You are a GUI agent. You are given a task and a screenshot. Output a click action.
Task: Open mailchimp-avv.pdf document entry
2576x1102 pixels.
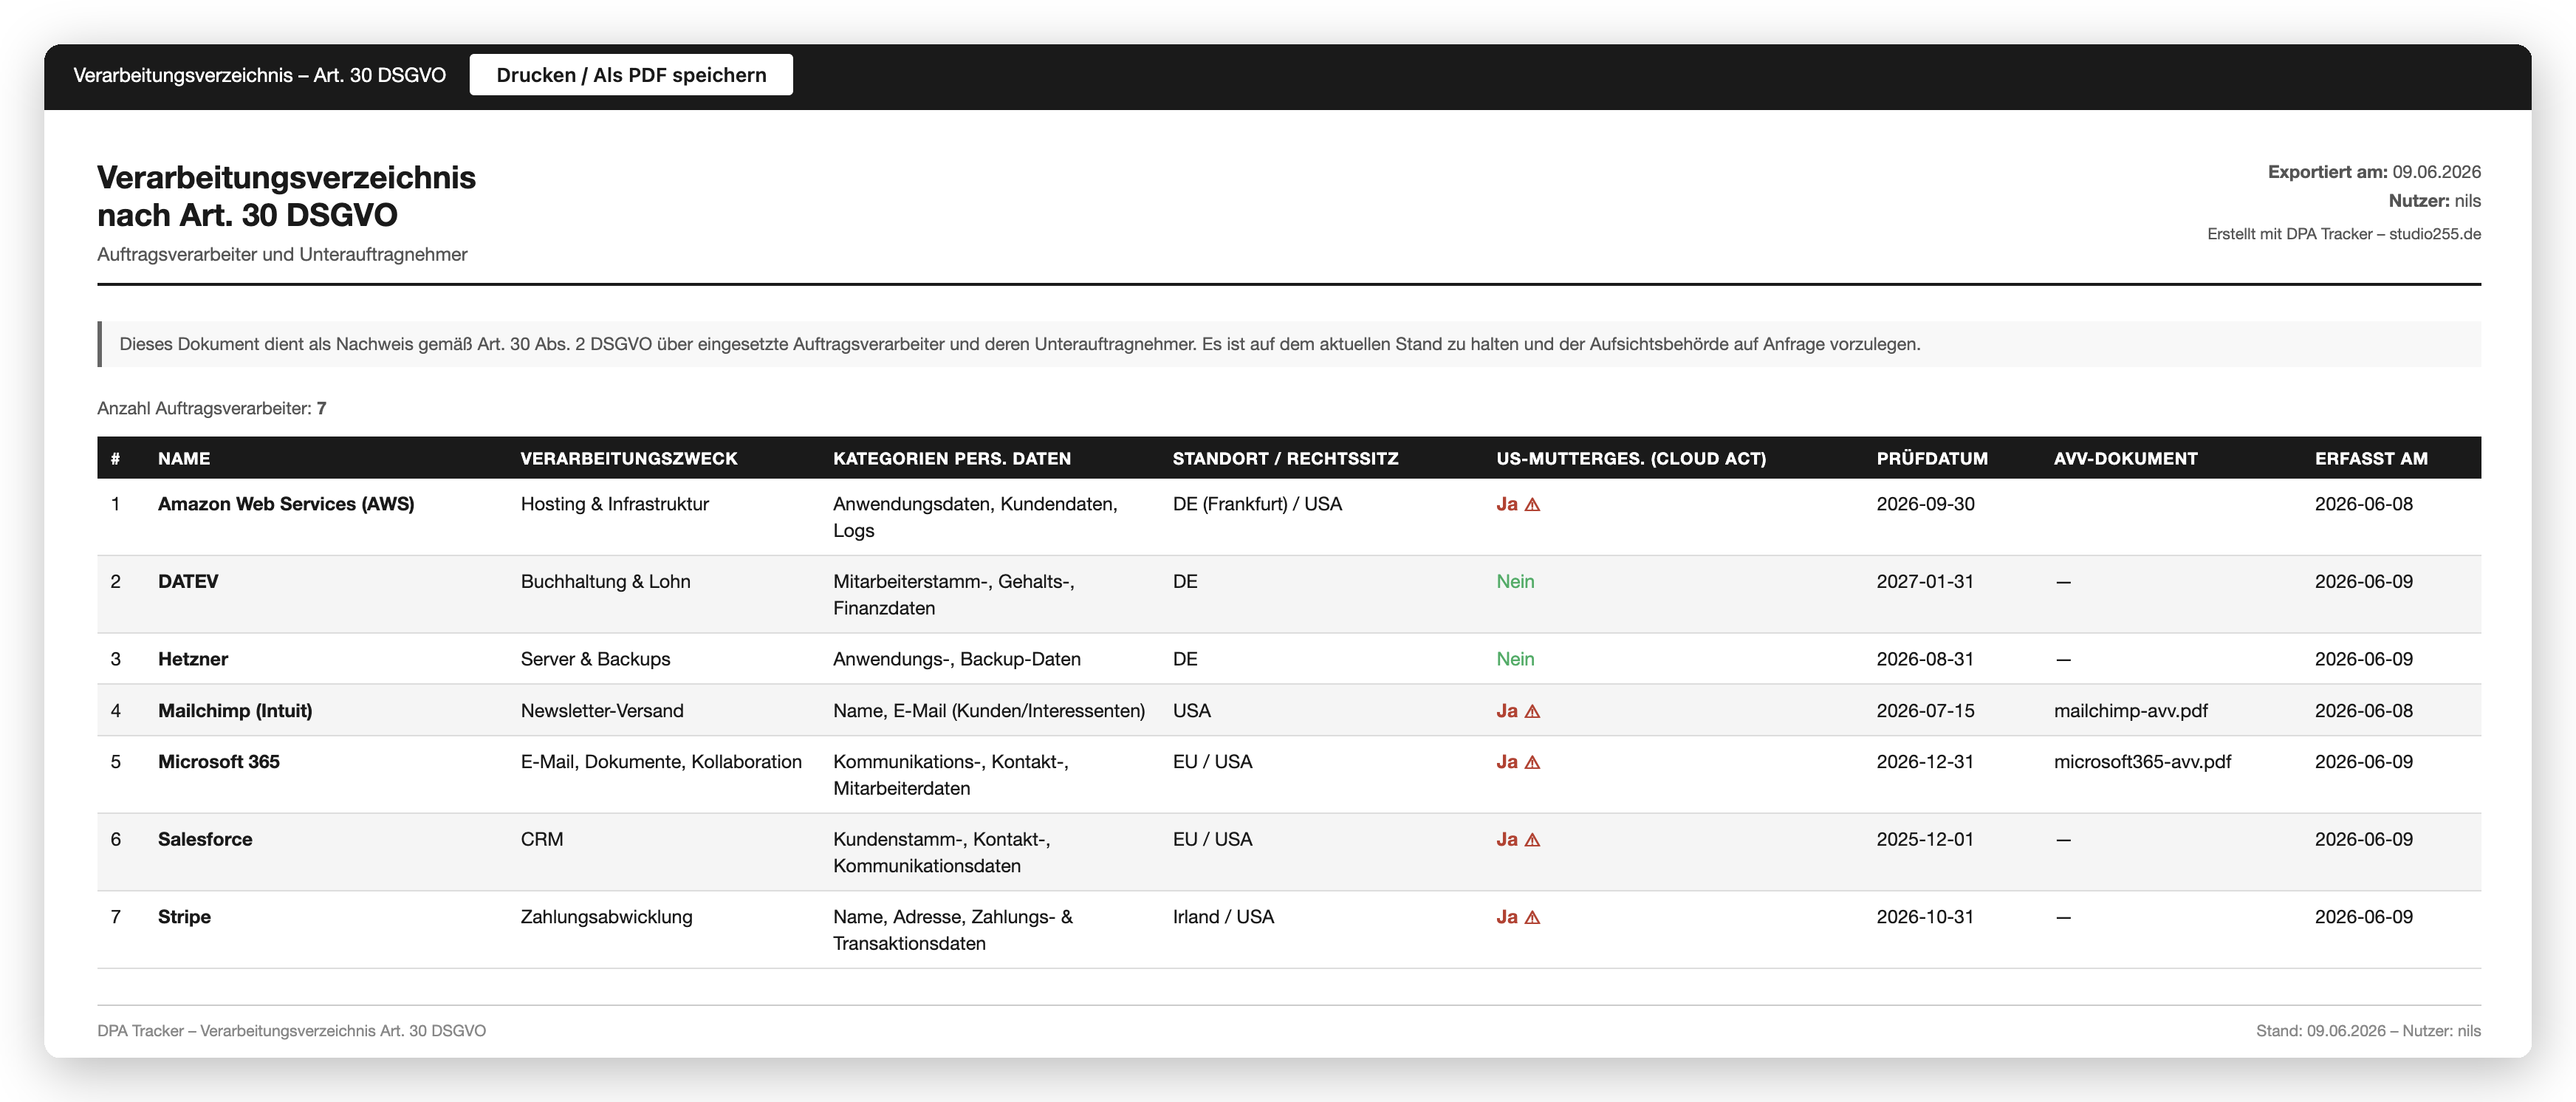coord(2130,710)
